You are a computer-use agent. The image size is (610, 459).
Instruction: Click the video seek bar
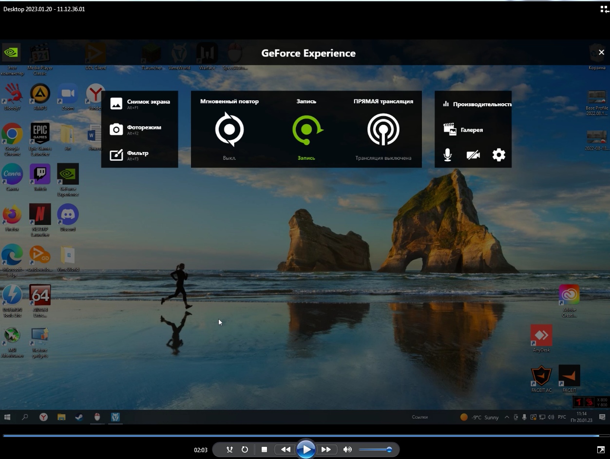[301, 436]
